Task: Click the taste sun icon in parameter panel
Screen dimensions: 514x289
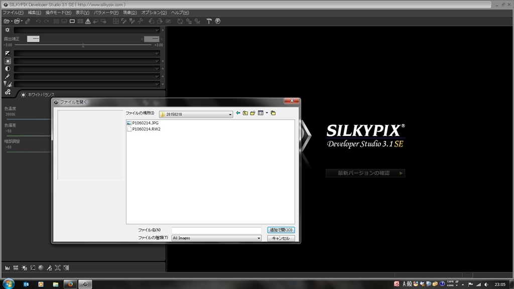Action: coord(7,30)
